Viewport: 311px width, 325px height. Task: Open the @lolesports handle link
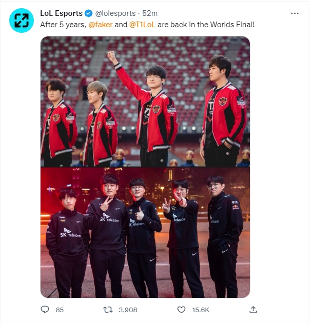[115, 13]
